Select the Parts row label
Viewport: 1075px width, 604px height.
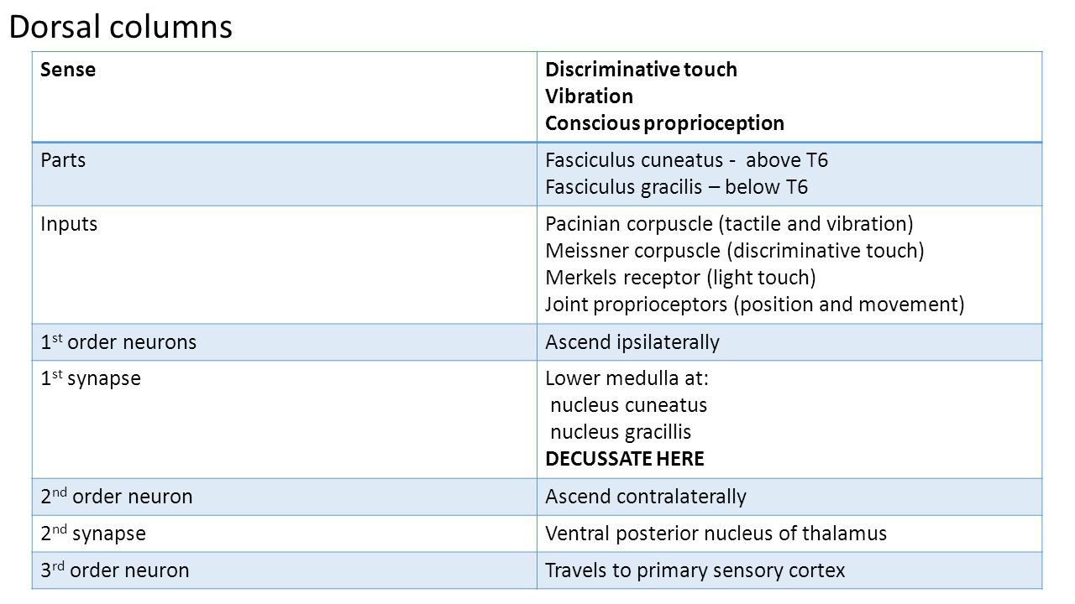(x=63, y=160)
